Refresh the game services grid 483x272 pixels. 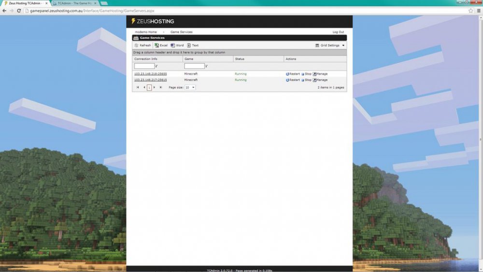pos(142,45)
